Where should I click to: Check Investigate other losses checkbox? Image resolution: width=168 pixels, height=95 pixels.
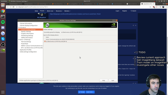click(135, 65)
